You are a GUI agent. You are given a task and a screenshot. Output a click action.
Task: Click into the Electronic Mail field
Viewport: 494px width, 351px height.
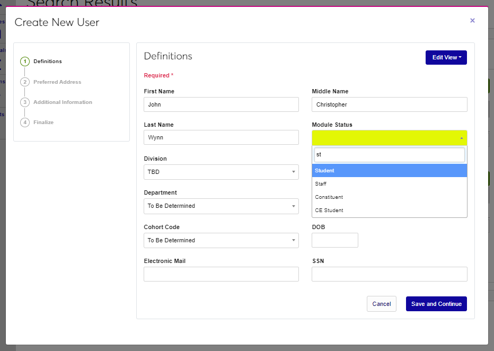(221, 274)
